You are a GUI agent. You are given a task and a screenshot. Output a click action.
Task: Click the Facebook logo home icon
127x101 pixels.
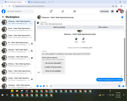[4, 11]
